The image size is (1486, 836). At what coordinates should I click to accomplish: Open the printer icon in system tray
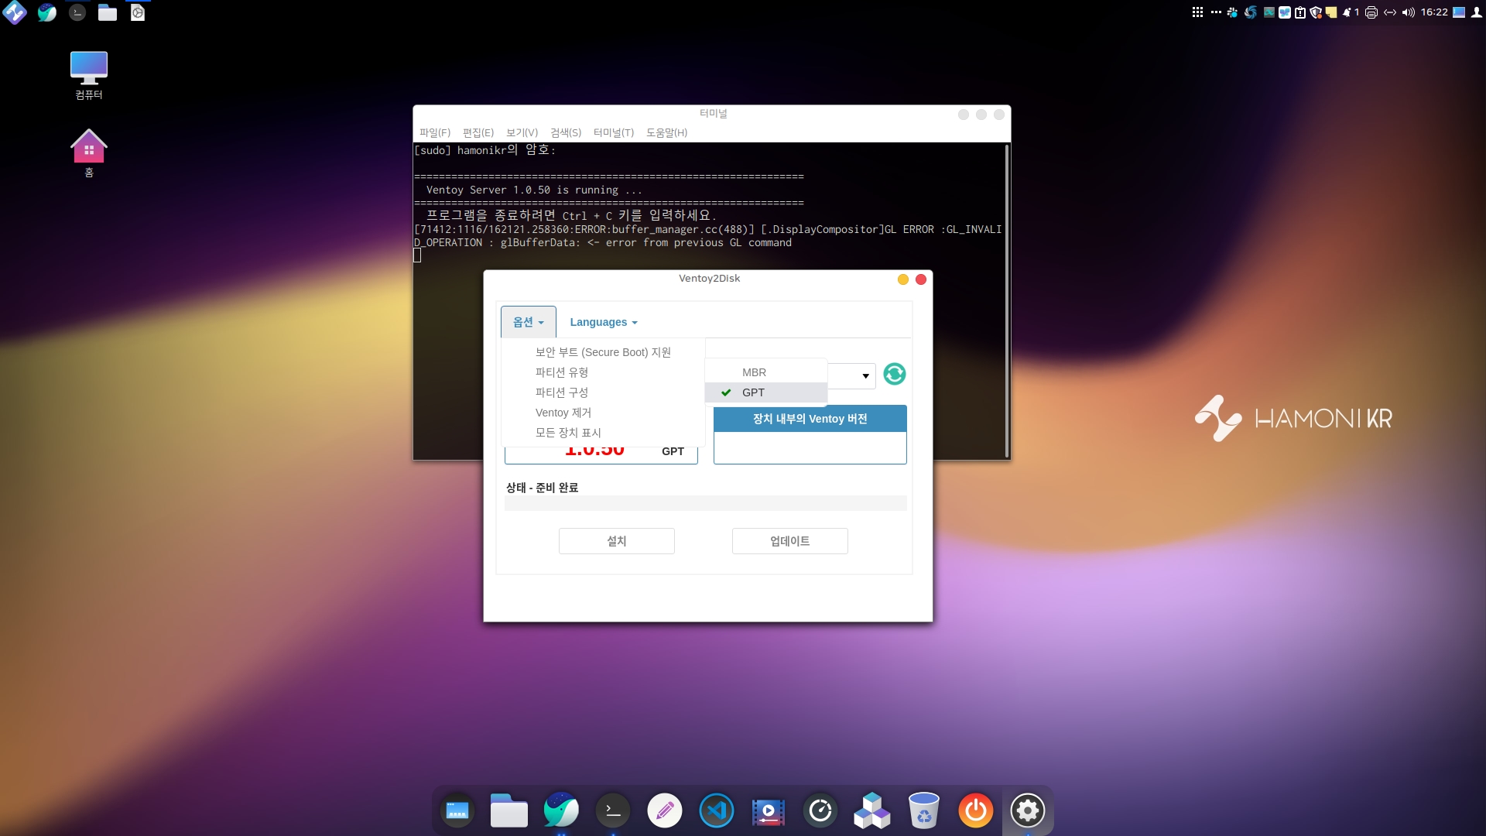click(x=1371, y=12)
